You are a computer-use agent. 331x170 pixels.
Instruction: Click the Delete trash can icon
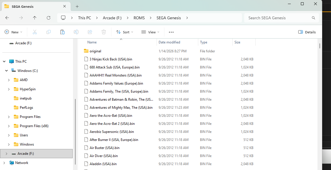104,32
